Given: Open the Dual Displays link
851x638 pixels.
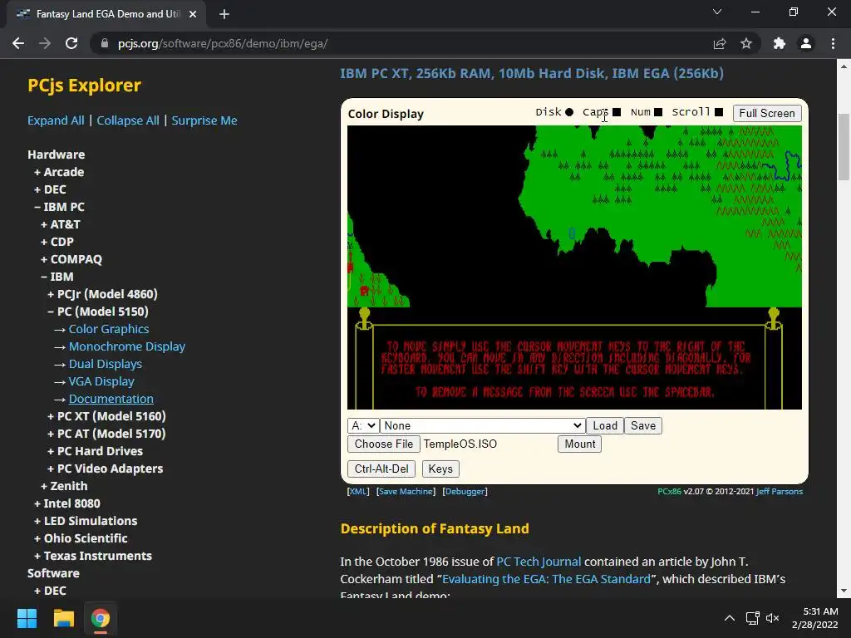Looking at the screenshot, I should tap(106, 364).
